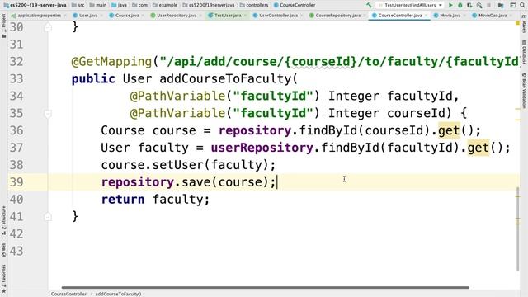The height and width of the screenshot is (297, 528).
Task: Click "facultyId" string on line 35
Action: pos(273,113)
